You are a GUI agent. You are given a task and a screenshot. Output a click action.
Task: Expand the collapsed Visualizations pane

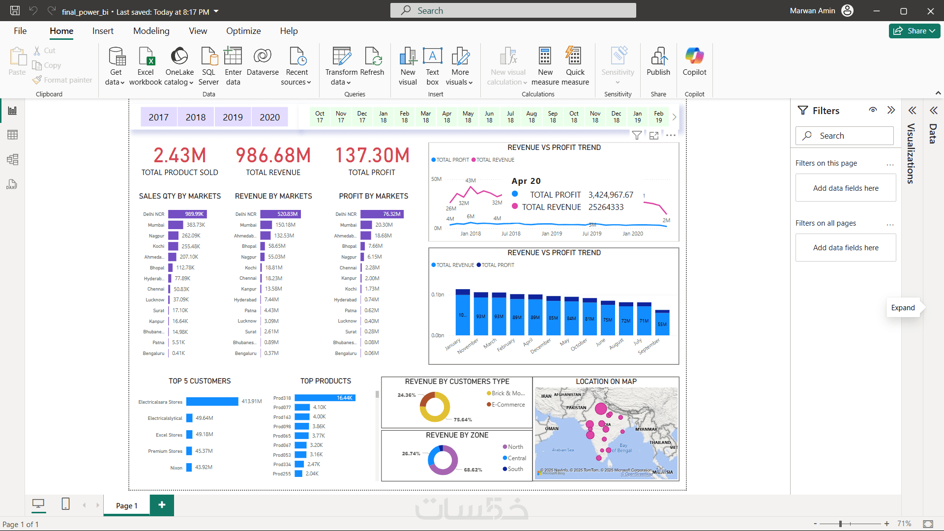click(913, 111)
